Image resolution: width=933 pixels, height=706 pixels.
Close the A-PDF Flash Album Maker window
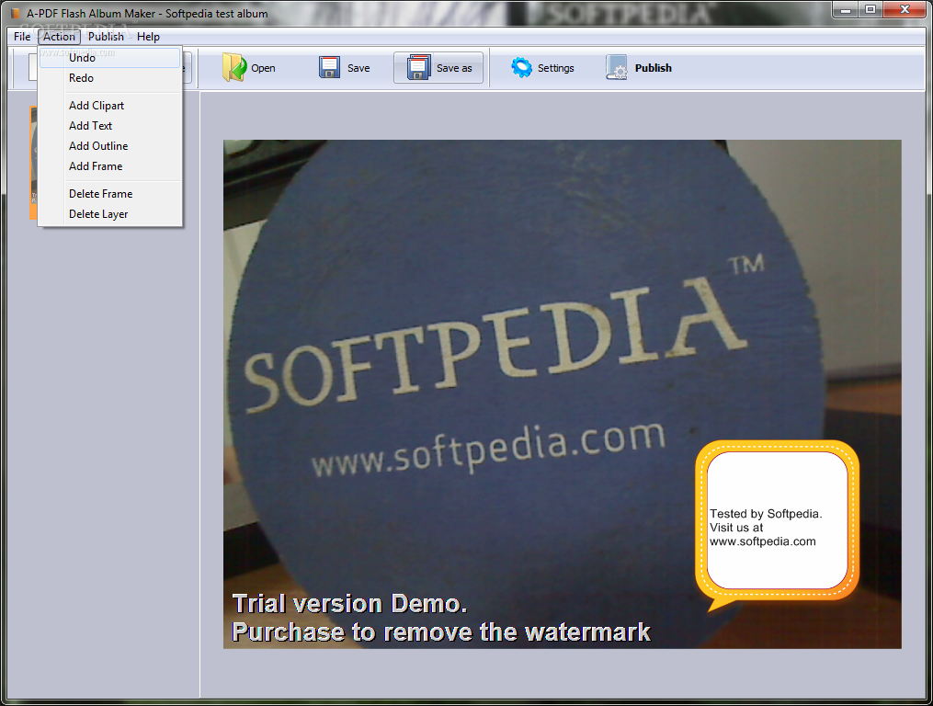click(x=905, y=10)
